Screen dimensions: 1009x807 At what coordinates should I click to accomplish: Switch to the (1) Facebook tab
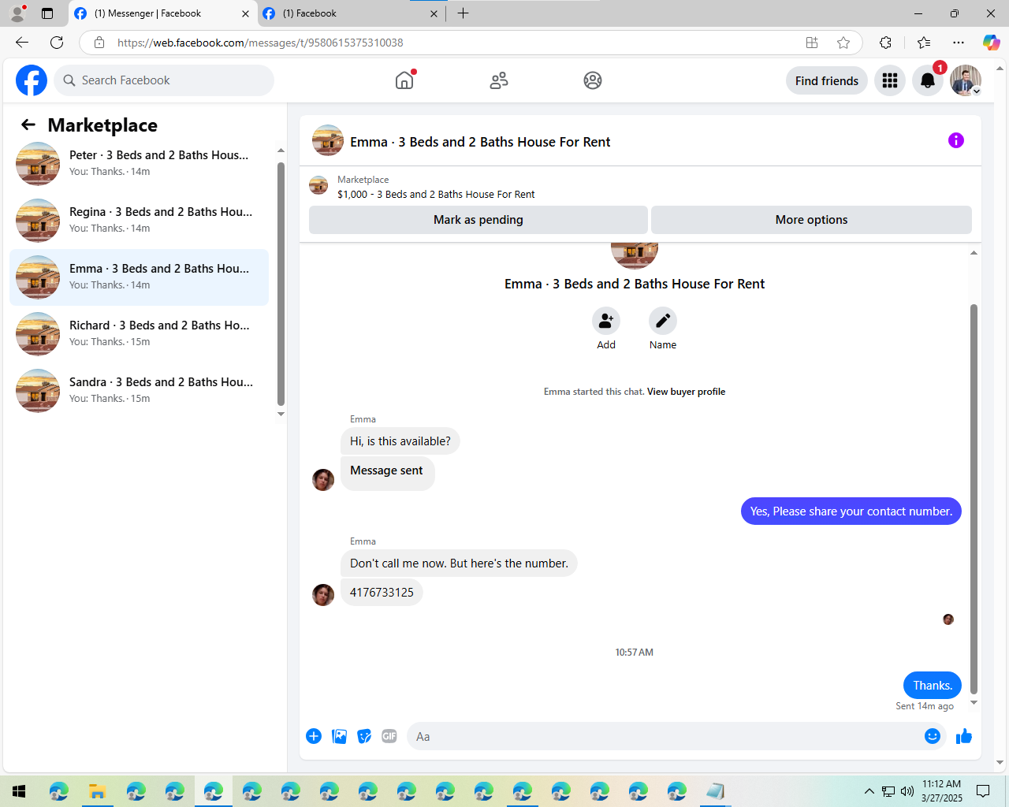pos(352,13)
